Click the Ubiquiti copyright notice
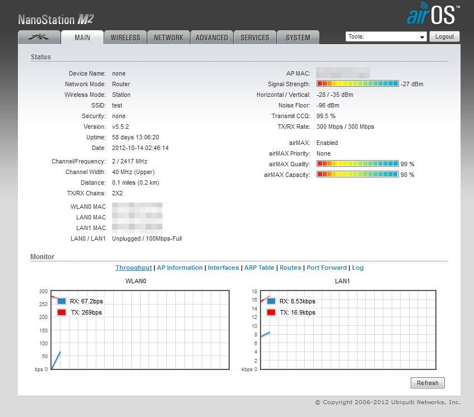 click(388, 402)
